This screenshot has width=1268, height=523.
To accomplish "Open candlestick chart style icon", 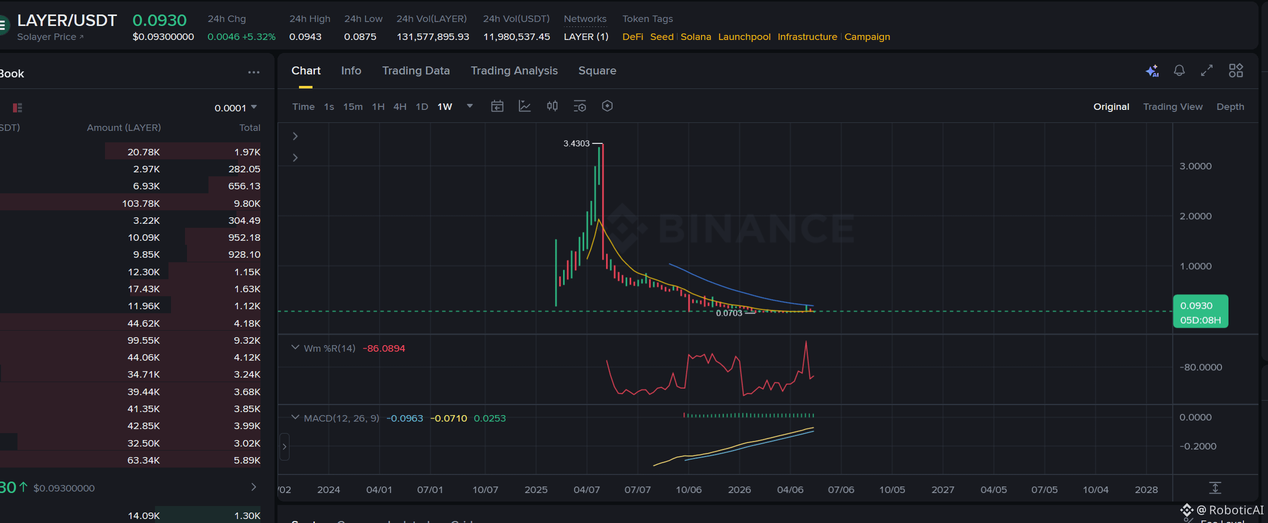I will tap(552, 106).
